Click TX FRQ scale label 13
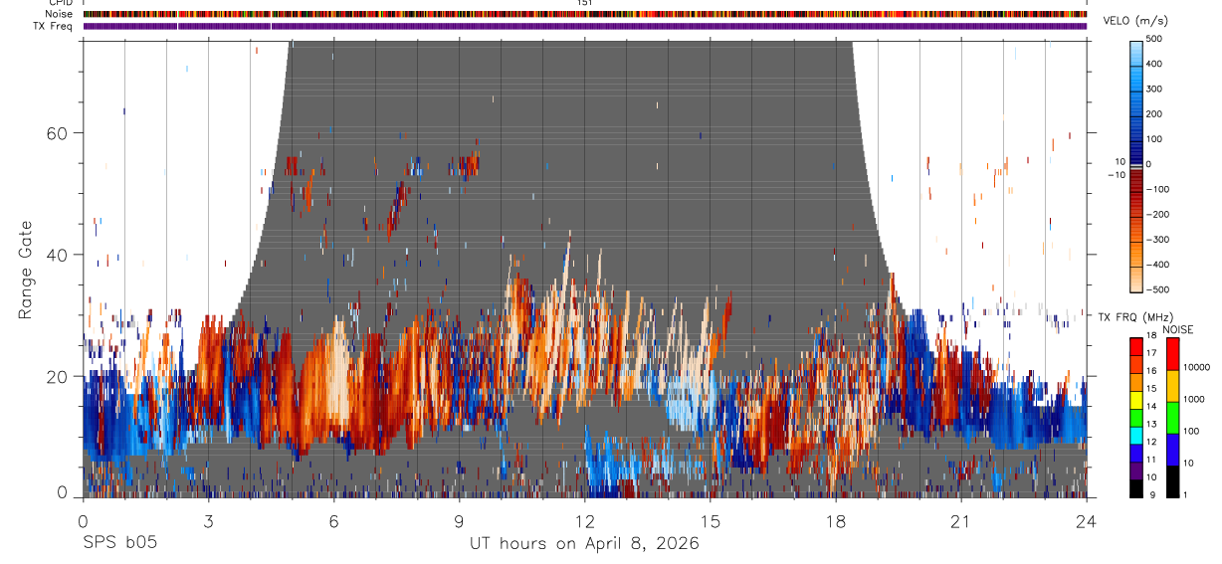This screenshot has width=1222, height=564. (1152, 424)
